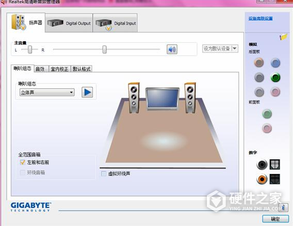Click the right speaker in the room
Screen dimensions: 293x226
pos(190,98)
